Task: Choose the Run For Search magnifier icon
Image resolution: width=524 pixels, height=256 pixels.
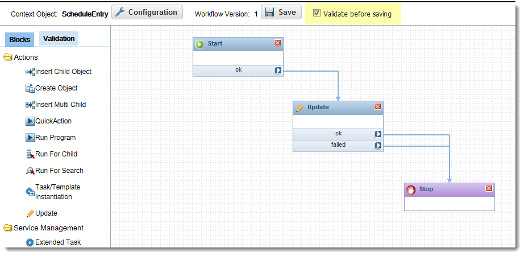Action: 30,171
